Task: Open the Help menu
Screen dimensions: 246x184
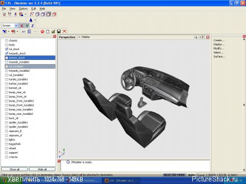Action: click(x=42, y=9)
